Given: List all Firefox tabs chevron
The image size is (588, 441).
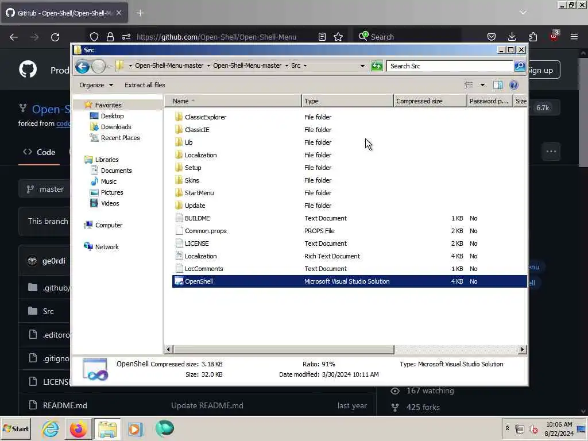Looking at the screenshot, I should [x=523, y=13].
